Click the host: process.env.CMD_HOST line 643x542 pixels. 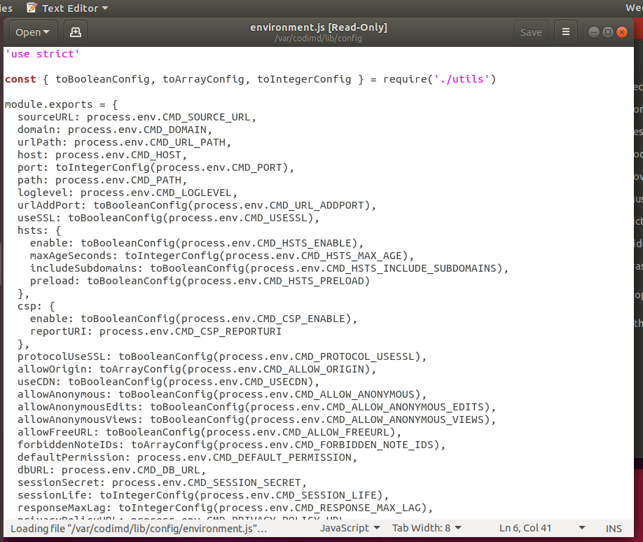(102, 155)
